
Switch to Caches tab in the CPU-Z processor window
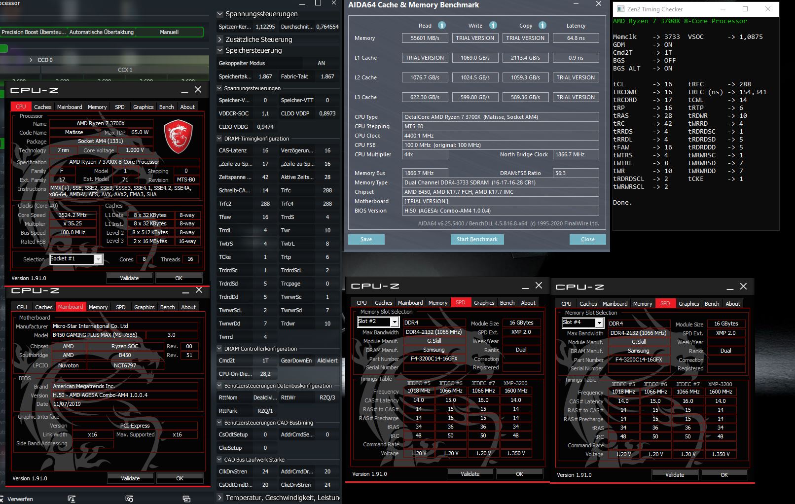[43, 107]
